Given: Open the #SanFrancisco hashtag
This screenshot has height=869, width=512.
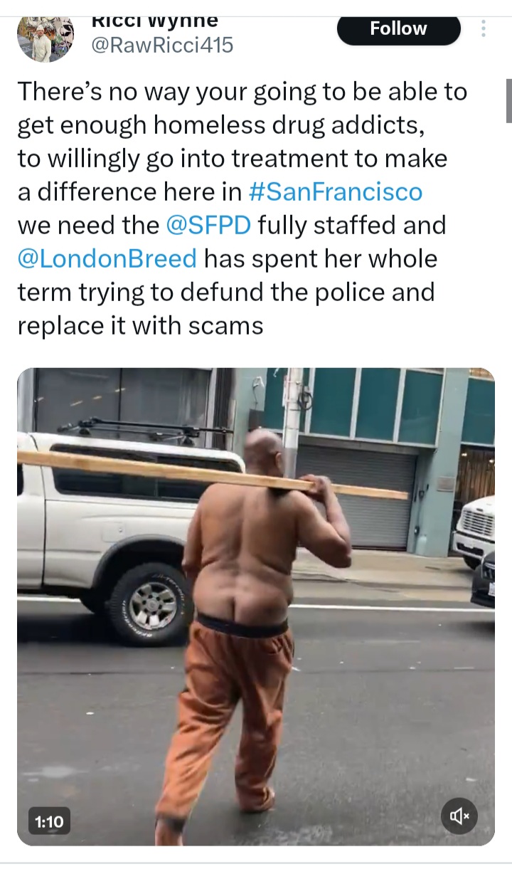Looking at the screenshot, I should (335, 191).
